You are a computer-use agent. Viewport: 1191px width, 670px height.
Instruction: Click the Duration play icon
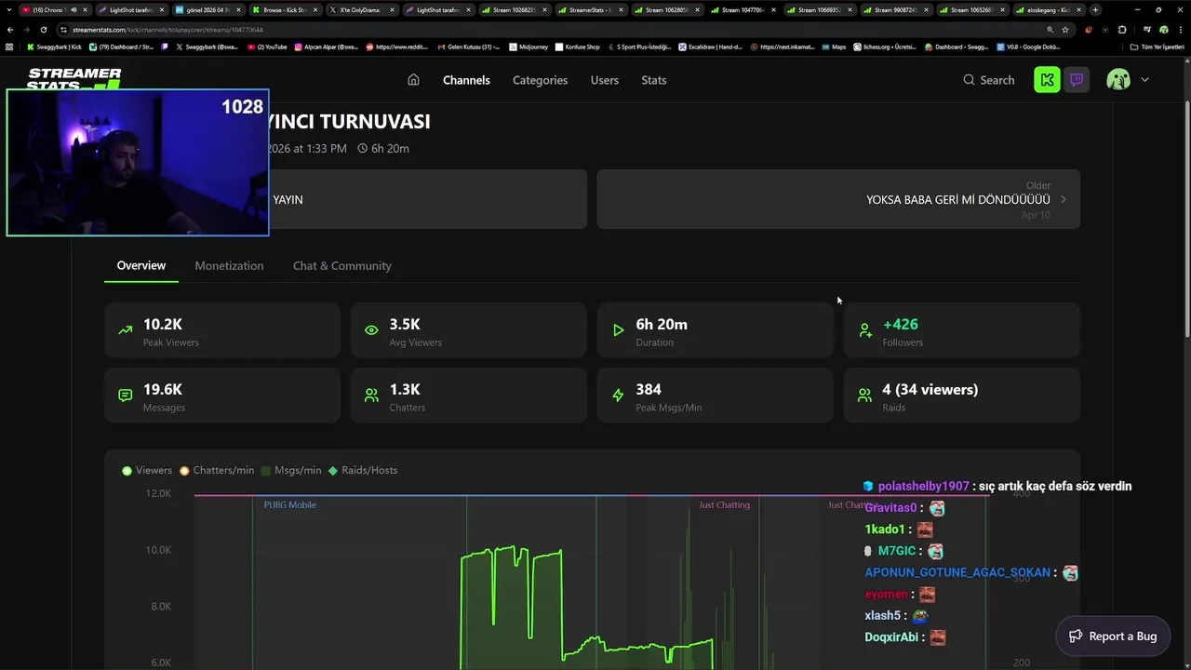618,330
